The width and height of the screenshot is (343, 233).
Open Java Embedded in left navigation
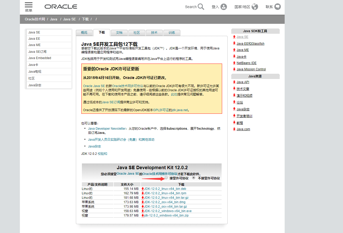point(49,58)
